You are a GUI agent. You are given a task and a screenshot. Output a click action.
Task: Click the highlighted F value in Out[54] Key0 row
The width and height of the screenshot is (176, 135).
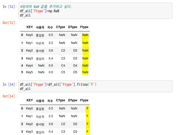(x=87, y=108)
